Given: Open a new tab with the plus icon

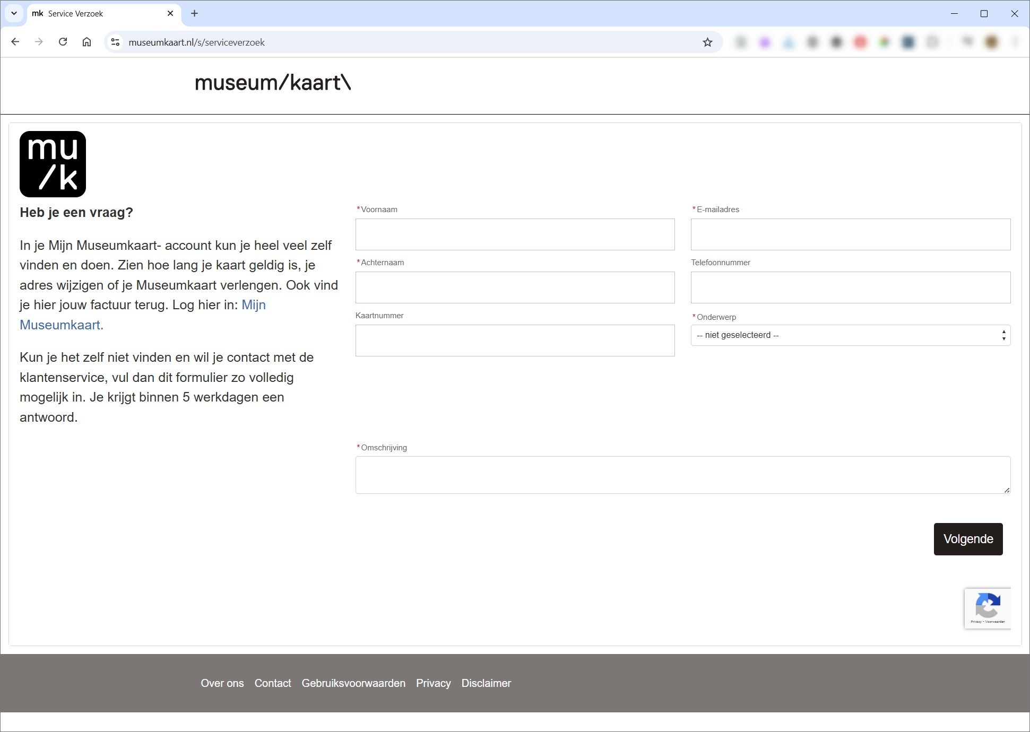Looking at the screenshot, I should (194, 13).
